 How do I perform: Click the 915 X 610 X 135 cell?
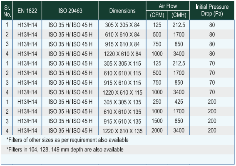[x=122, y=121]
